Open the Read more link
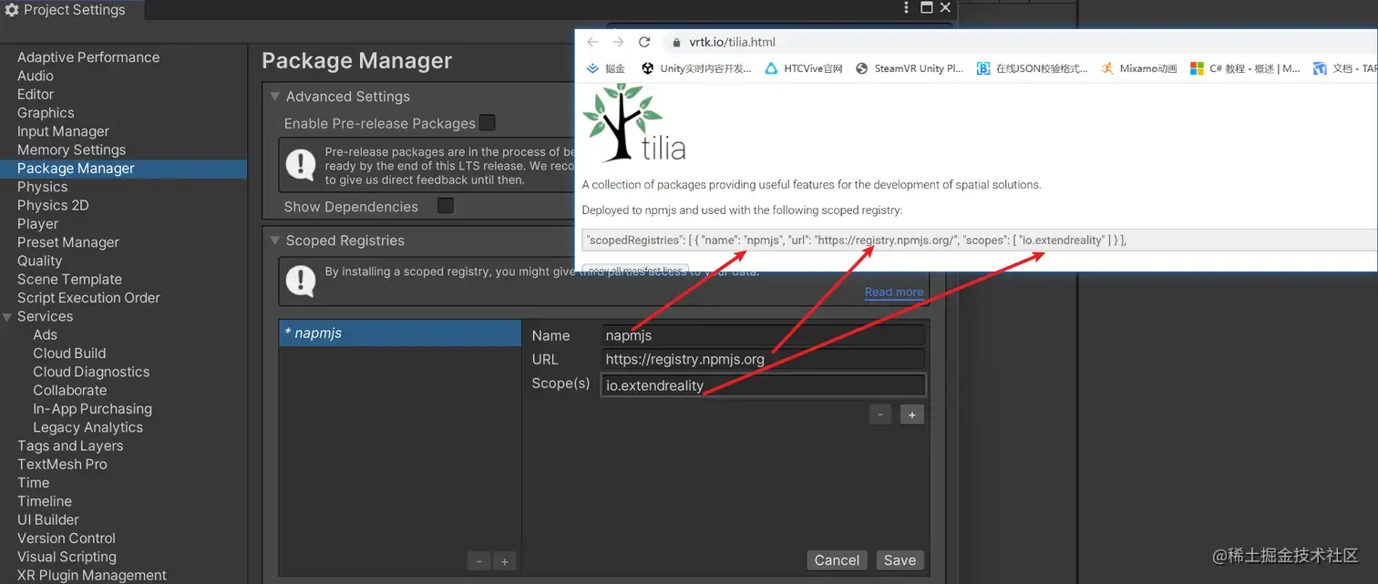This screenshot has height=584, width=1378. coord(894,292)
